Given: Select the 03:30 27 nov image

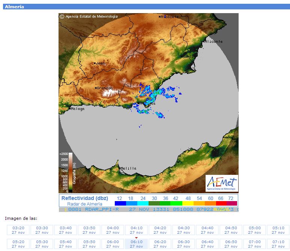Looking at the screenshot, I should pyautogui.click(x=42, y=230).
